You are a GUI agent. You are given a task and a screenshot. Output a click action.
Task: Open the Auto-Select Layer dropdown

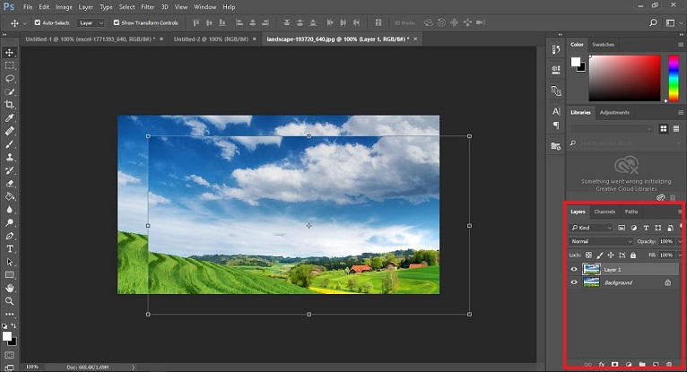[91, 22]
